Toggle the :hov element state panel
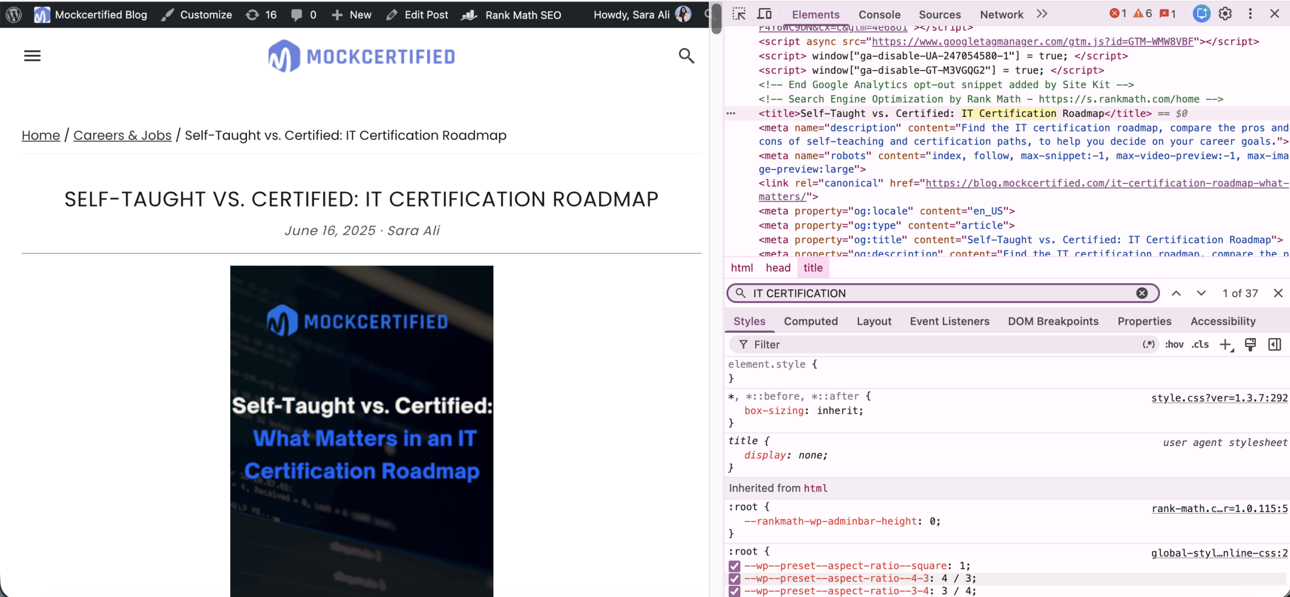This screenshot has height=597, width=1290. [x=1174, y=345]
